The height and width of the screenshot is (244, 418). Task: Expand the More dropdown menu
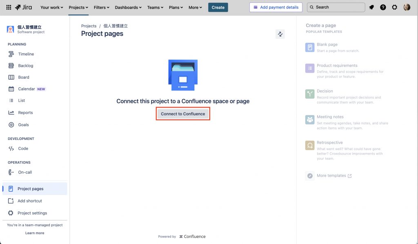pos(196,7)
